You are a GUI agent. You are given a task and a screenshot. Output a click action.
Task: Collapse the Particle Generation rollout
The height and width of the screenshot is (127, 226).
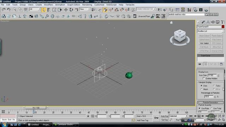coord(210,103)
